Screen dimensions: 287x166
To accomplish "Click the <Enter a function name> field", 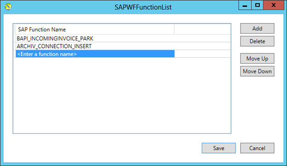I will pos(95,54).
